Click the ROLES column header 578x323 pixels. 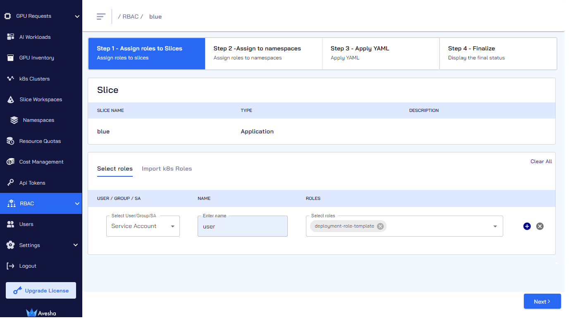click(x=313, y=198)
